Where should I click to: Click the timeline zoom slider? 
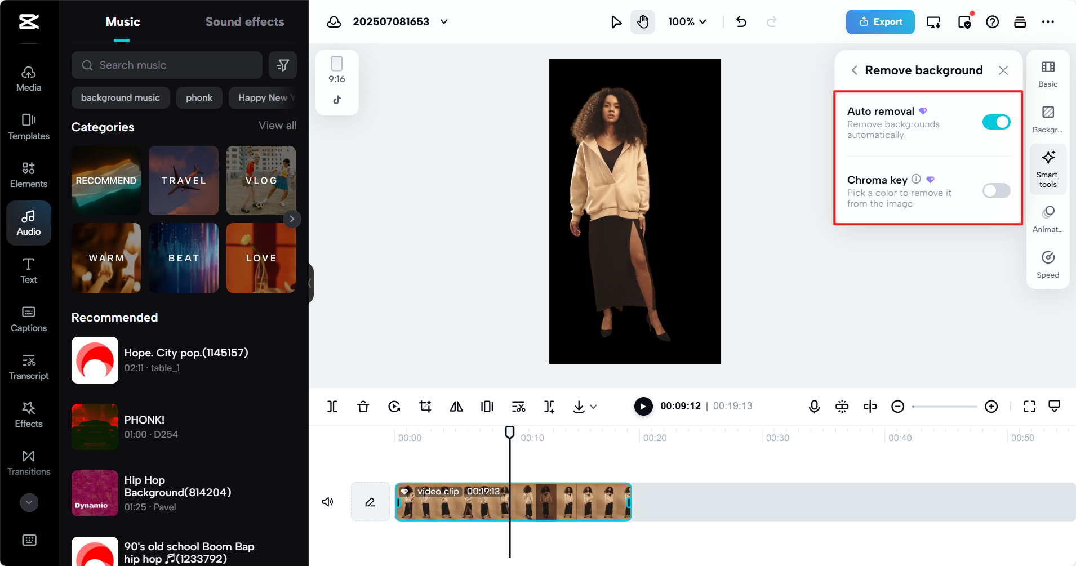pos(944,407)
